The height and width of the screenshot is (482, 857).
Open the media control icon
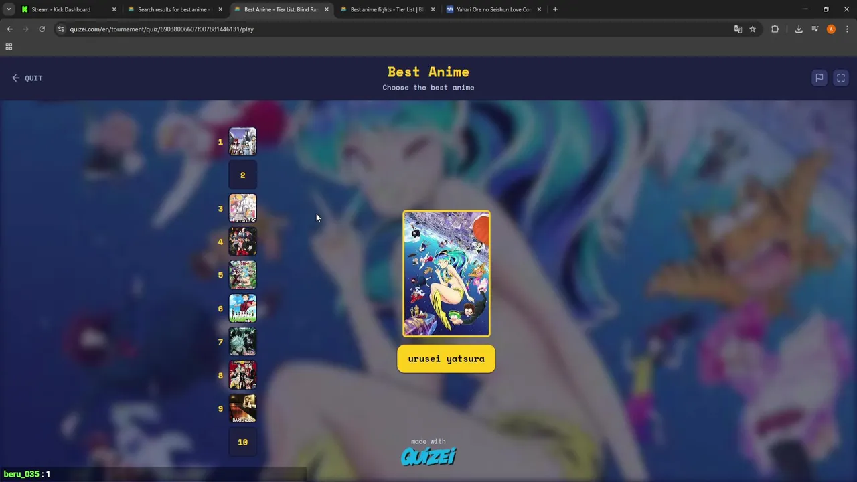pyautogui.click(x=815, y=29)
